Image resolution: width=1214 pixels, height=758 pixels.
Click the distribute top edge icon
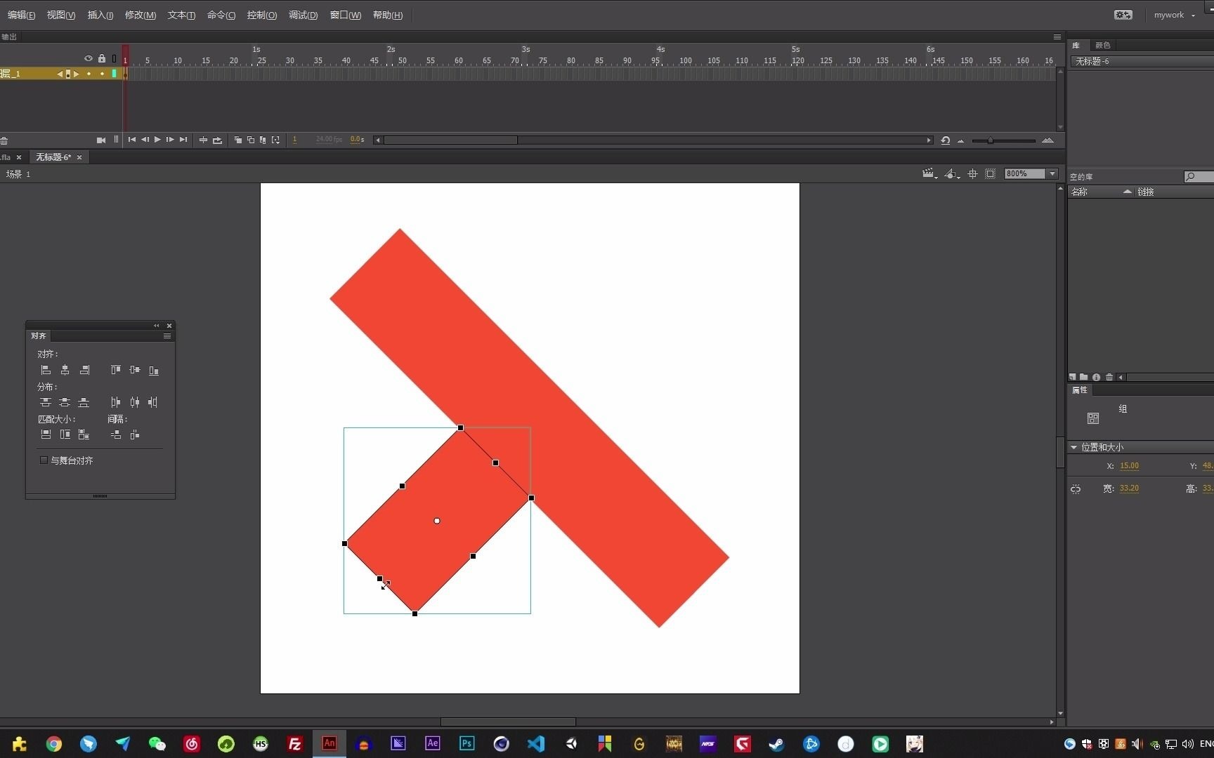click(46, 402)
